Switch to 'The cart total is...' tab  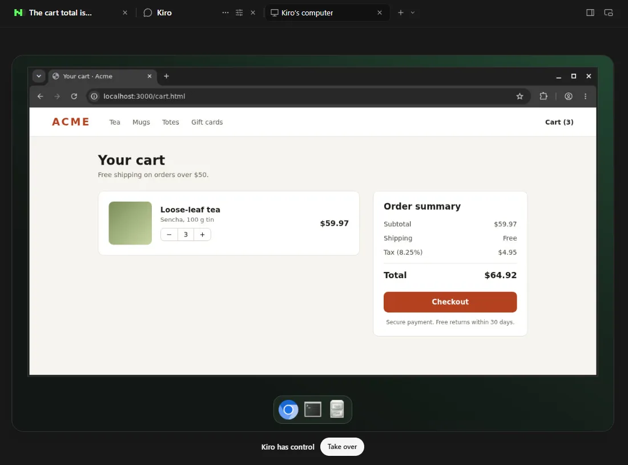[x=60, y=13]
